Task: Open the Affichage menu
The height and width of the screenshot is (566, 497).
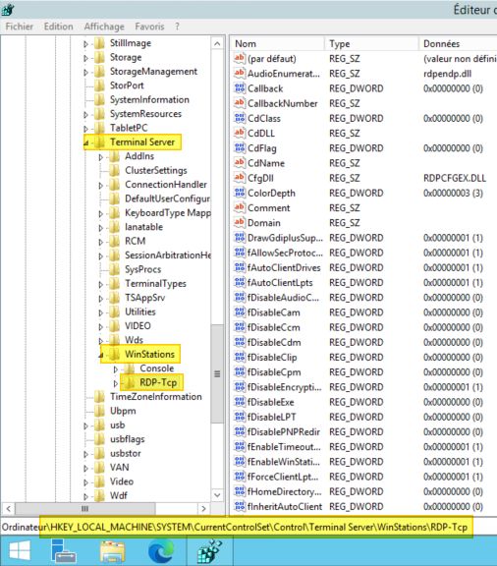Action: tap(104, 27)
